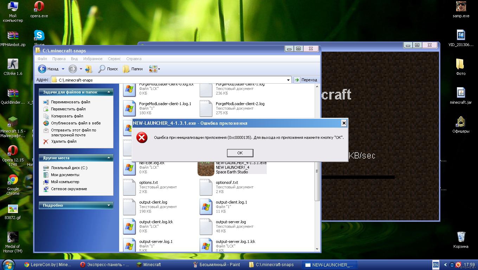Launch Medal of Honor shortcut
The image size is (478, 270).
click(x=13, y=242)
